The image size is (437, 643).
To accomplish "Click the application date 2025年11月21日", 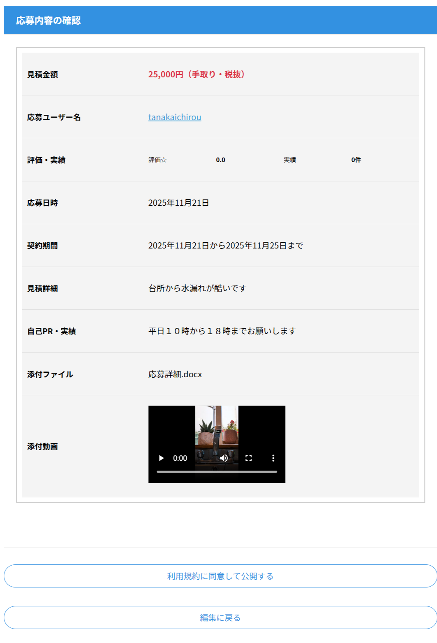I will point(178,203).
